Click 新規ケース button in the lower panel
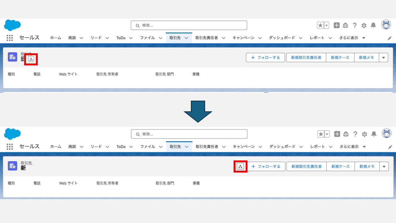 pos(340,166)
